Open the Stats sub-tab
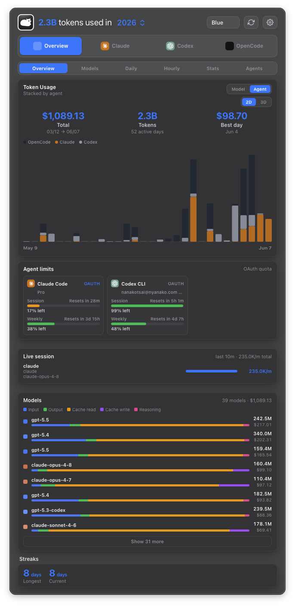The image size is (295, 606). tap(213, 68)
